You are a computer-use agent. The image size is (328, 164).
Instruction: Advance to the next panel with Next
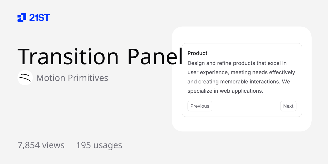coord(288,106)
